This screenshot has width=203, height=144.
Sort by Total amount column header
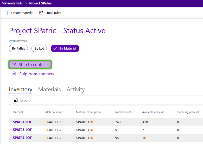click(x=123, y=112)
